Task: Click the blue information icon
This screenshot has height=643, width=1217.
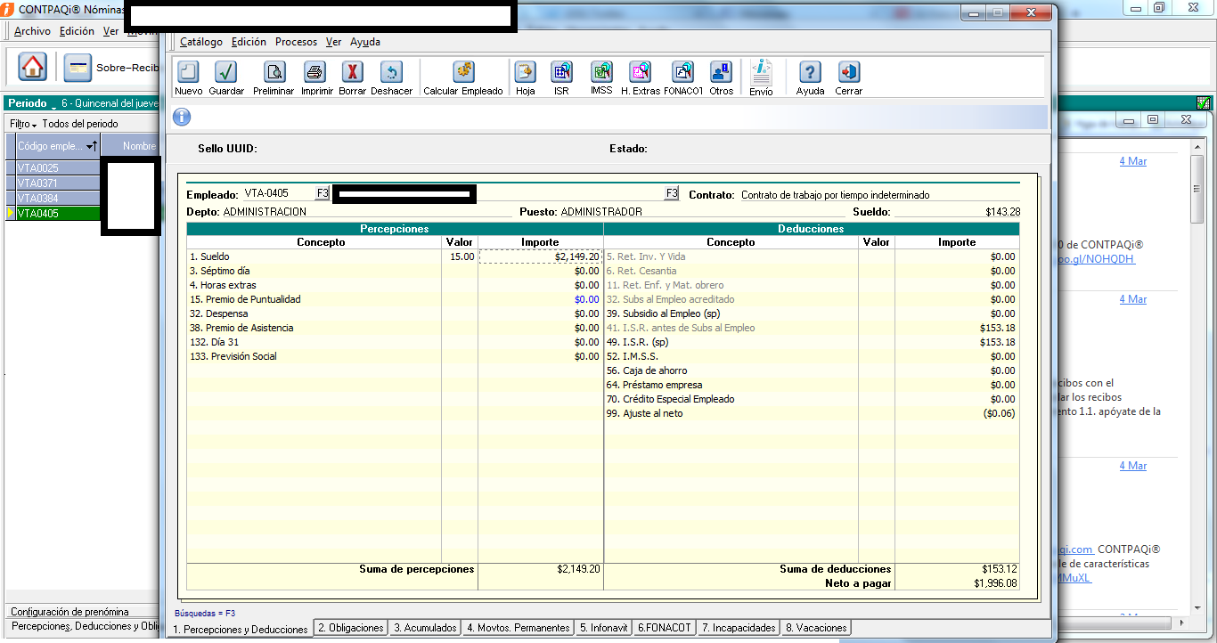Action: [x=181, y=117]
